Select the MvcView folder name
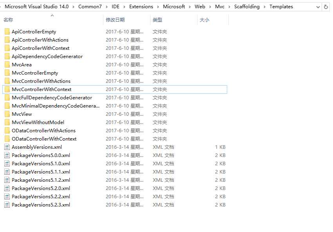Image resolution: width=333 pixels, height=232 pixels. click(x=22, y=114)
